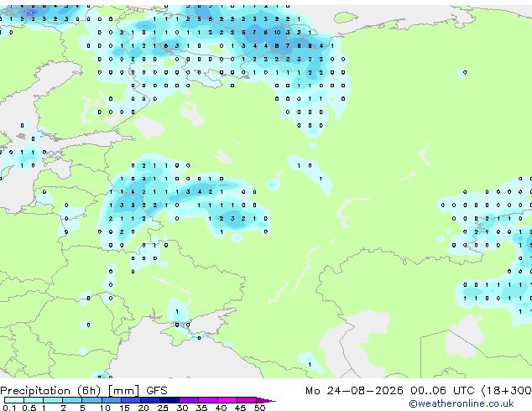
Task: Select the 20–25 mm legend color swatch
Action: click(x=150, y=400)
